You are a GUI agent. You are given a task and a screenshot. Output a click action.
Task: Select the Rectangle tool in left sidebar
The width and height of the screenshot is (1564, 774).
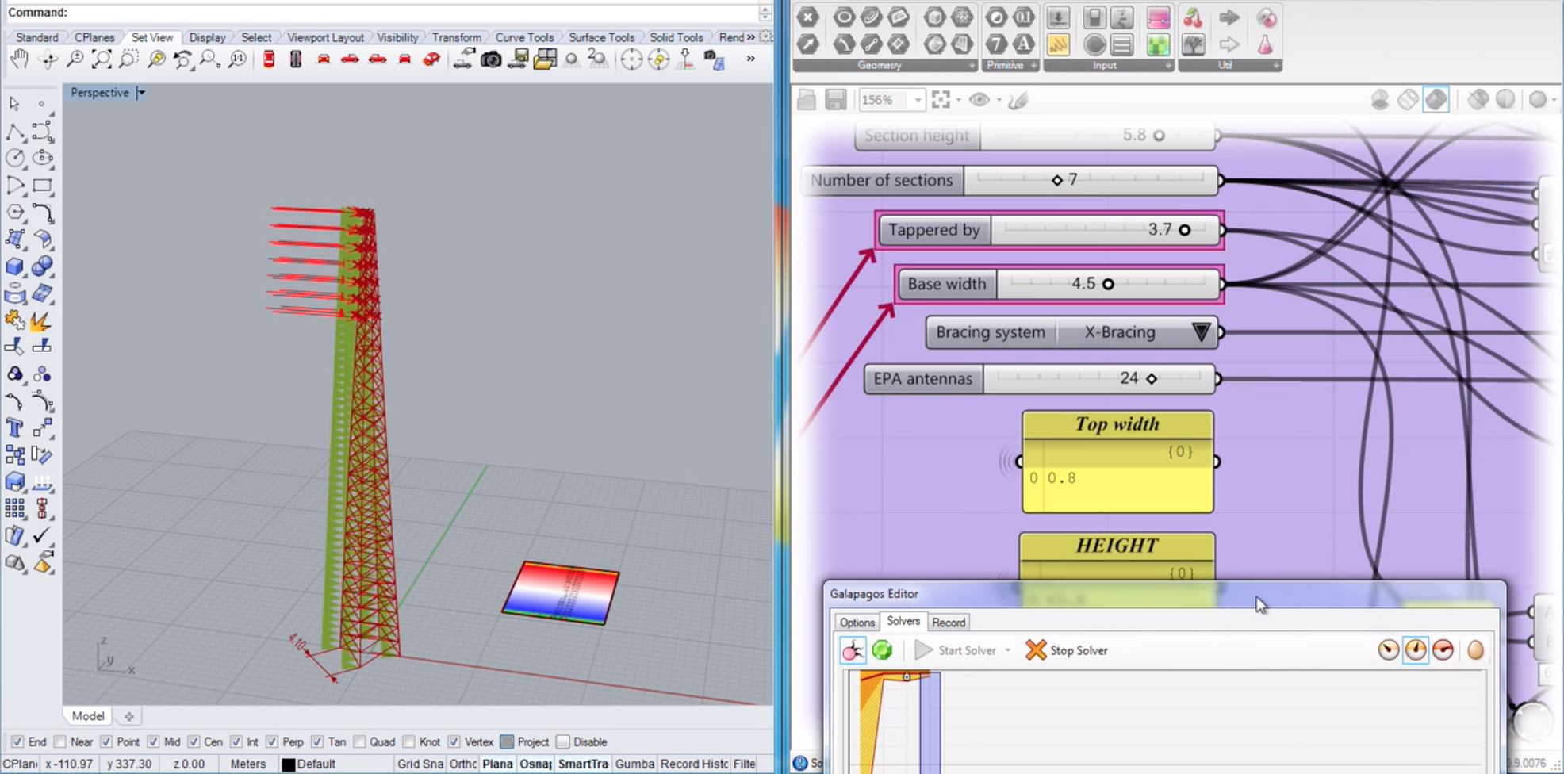point(42,186)
